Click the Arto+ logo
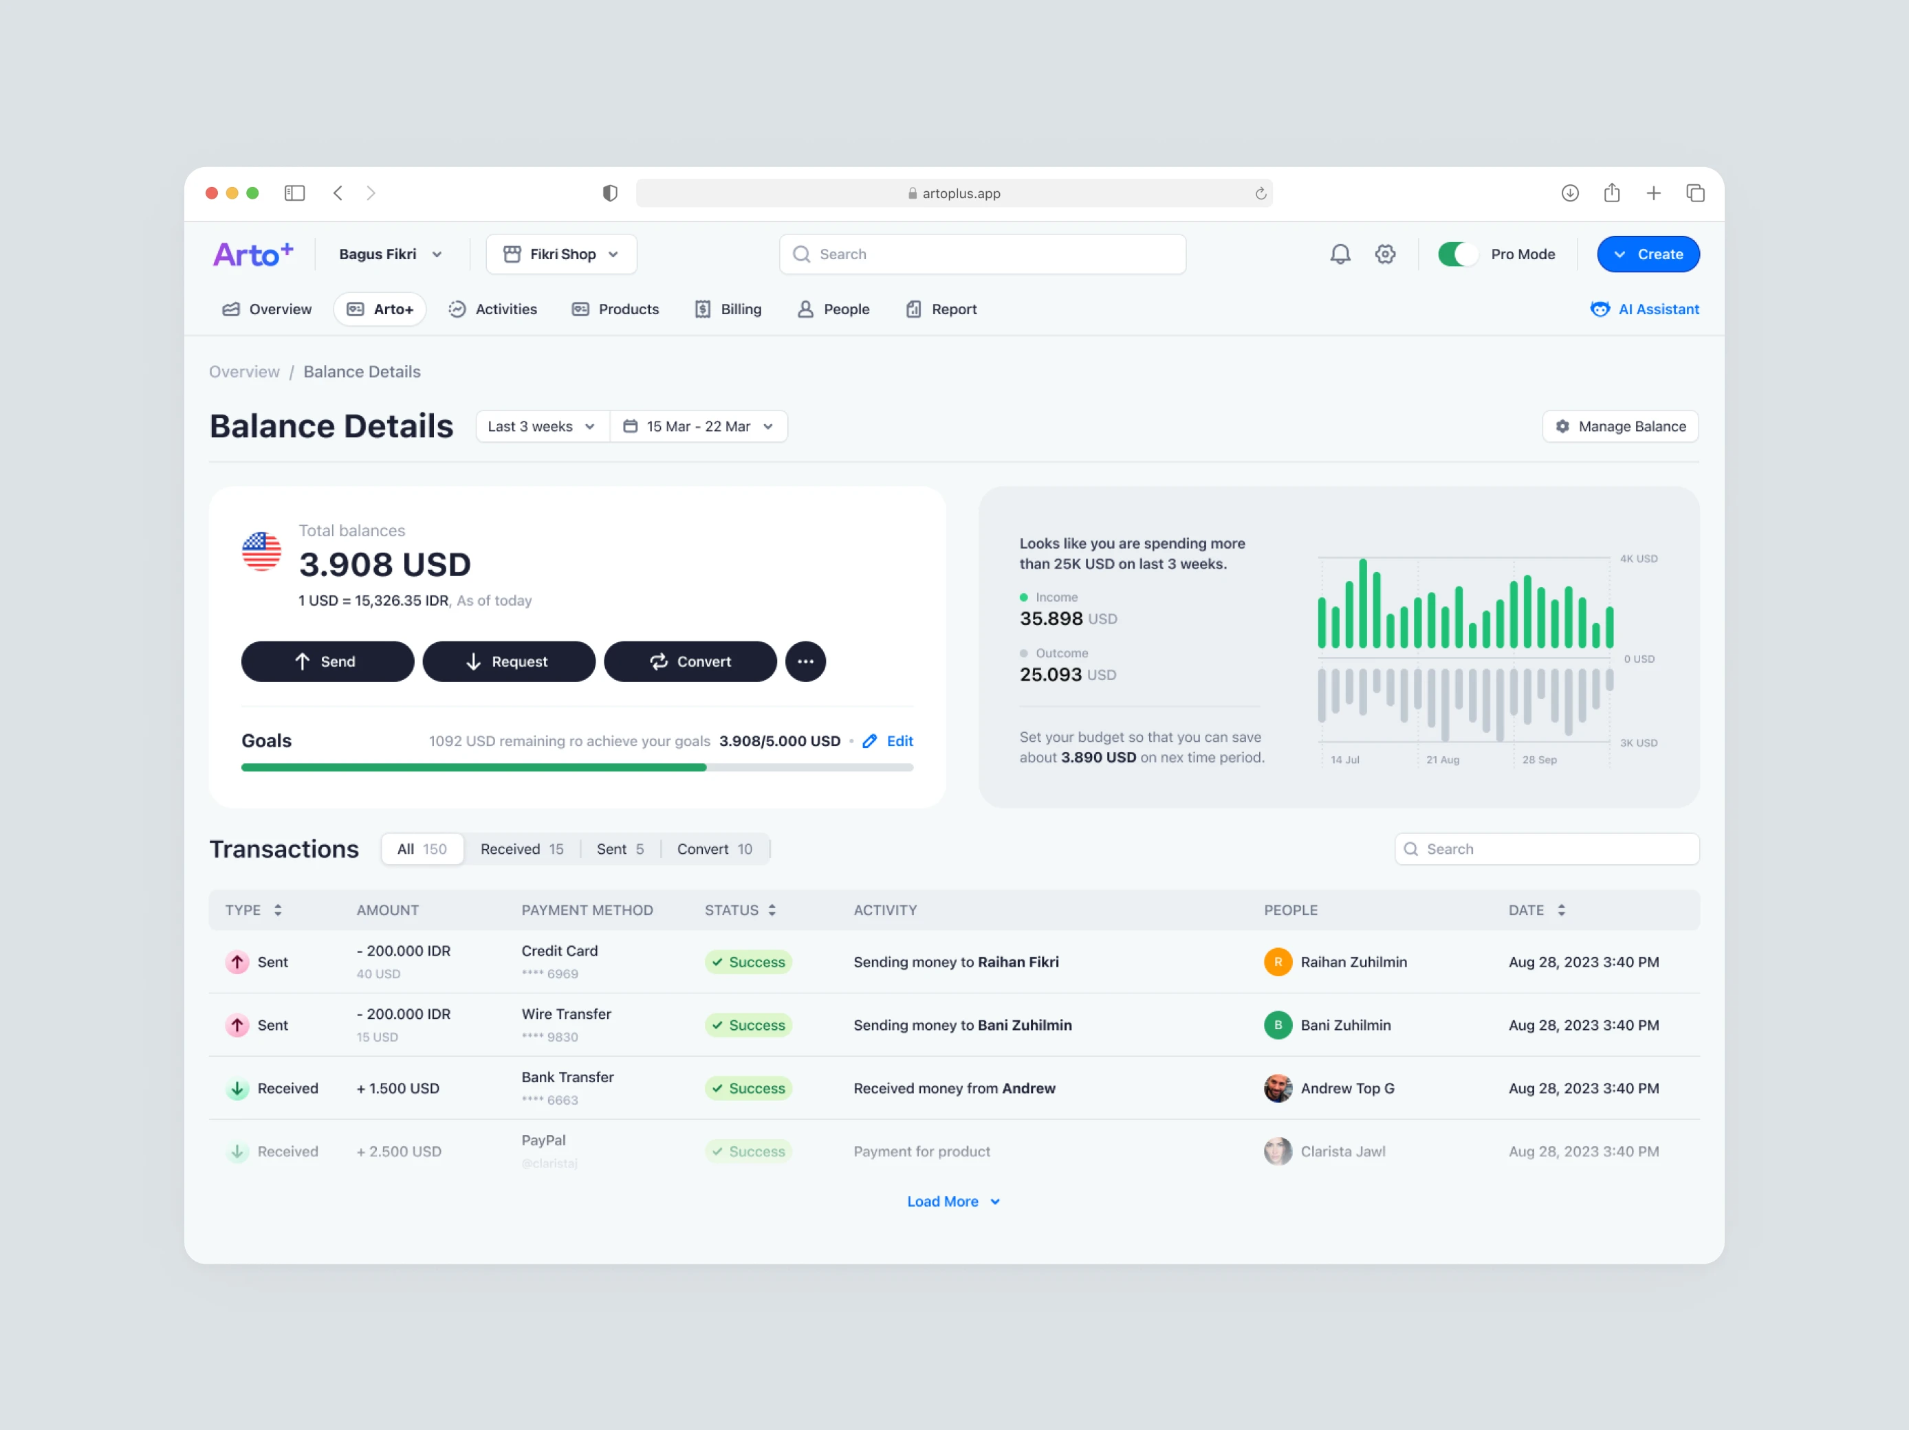This screenshot has width=1909, height=1430. coord(253,254)
